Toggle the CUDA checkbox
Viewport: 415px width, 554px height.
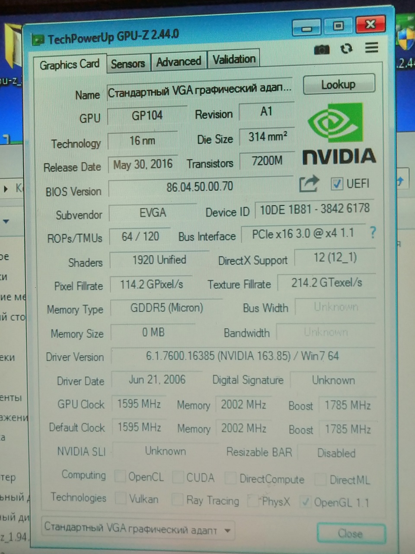(x=178, y=477)
